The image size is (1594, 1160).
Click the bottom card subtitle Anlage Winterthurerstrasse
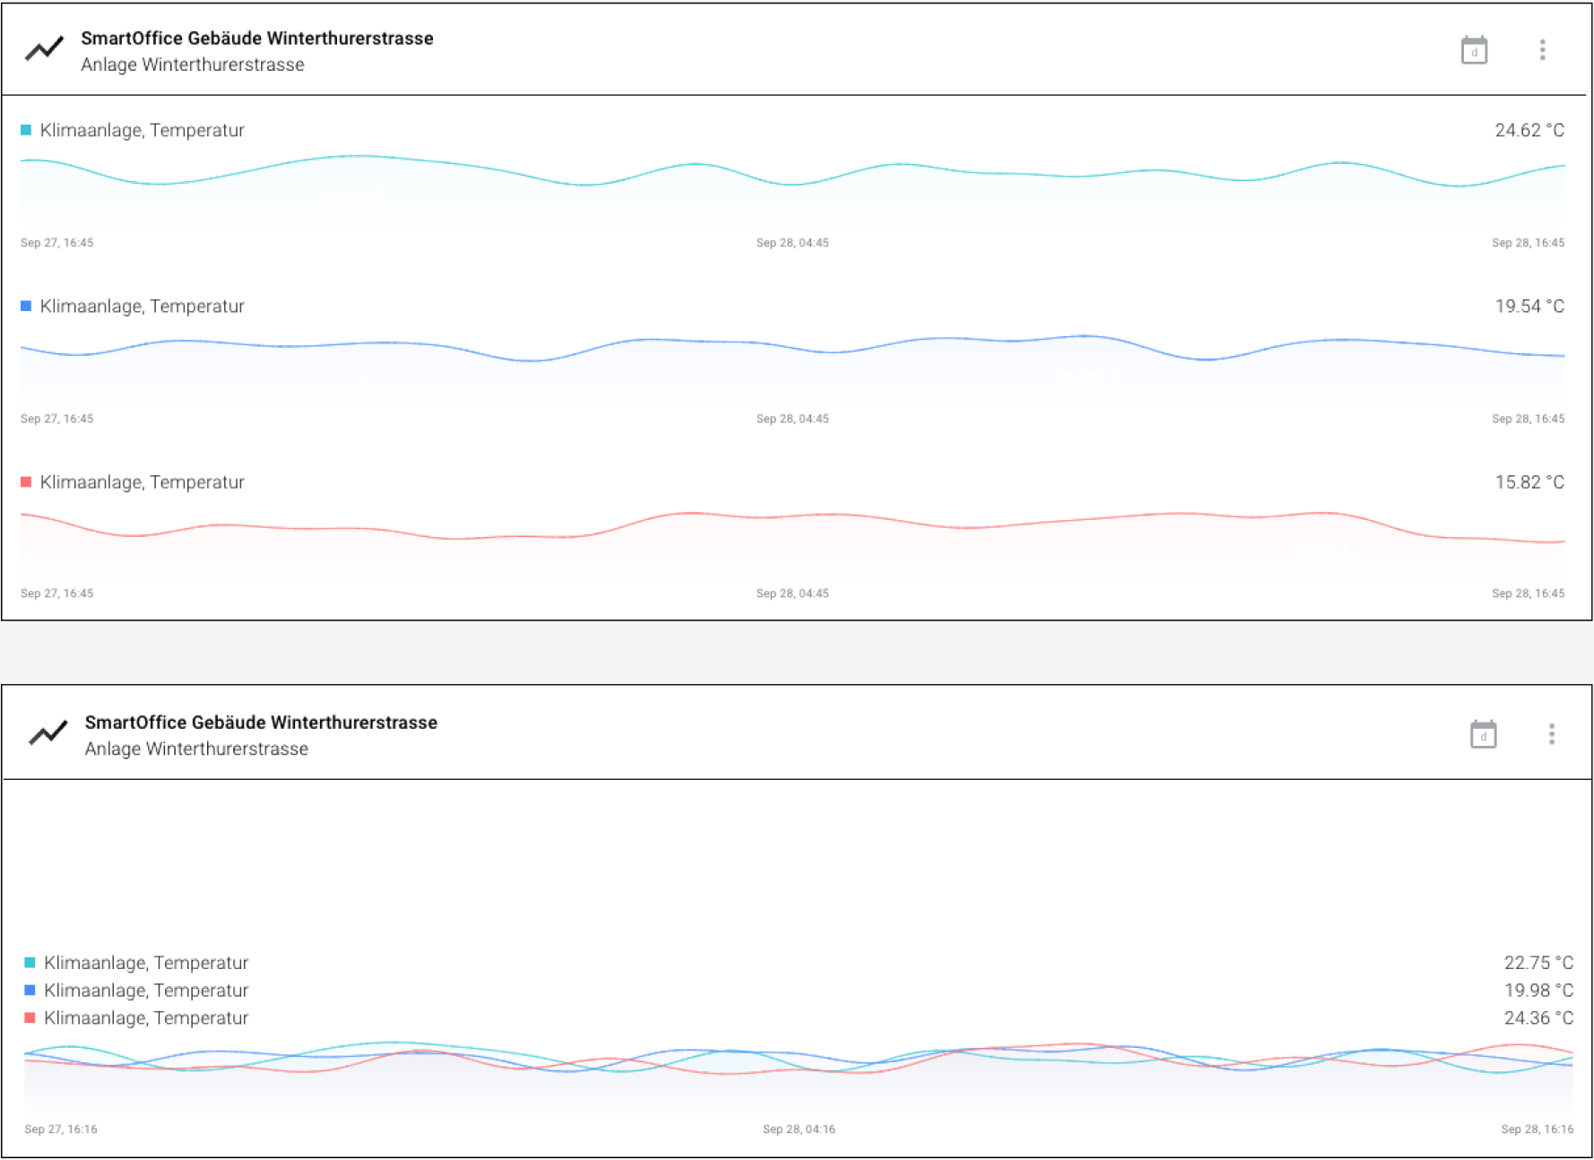point(196,749)
